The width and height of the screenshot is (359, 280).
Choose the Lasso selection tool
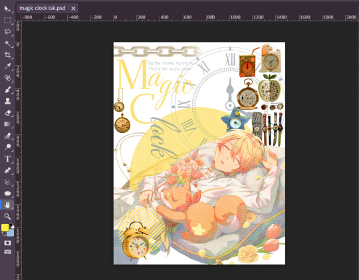pos(7,32)
